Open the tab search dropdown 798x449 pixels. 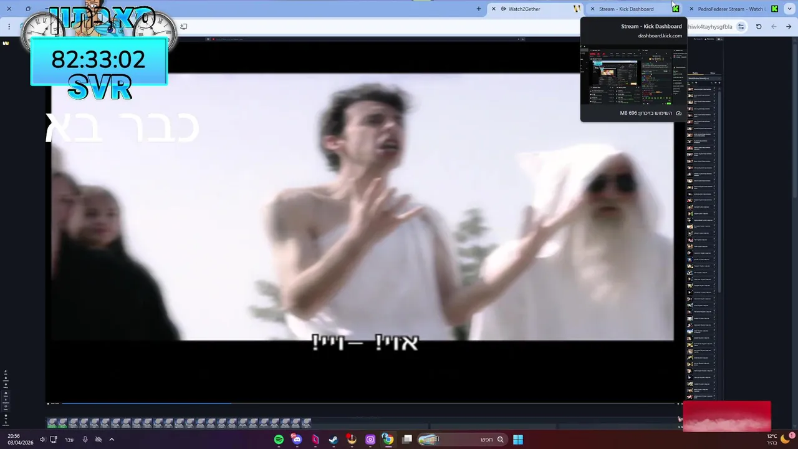click(x=789, y=9)
